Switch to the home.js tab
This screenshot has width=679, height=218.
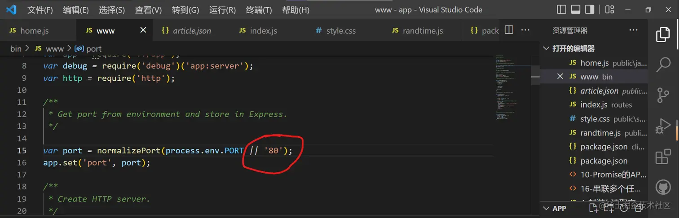[38, 31]
